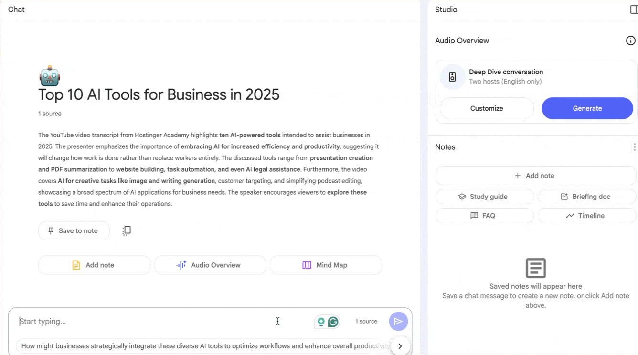This screenshot has height=355, width=638.
Task: Click the robot emoji notebook icon
Action: tap(50, 76)
